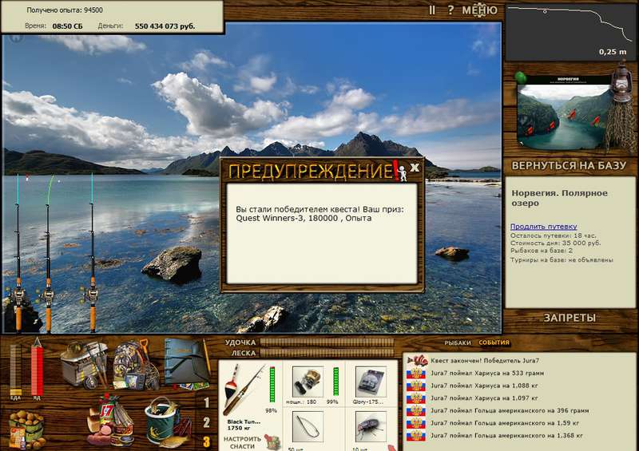
Task: Select the fly bait slot 10 шт
Action: (x=371, y=426)
